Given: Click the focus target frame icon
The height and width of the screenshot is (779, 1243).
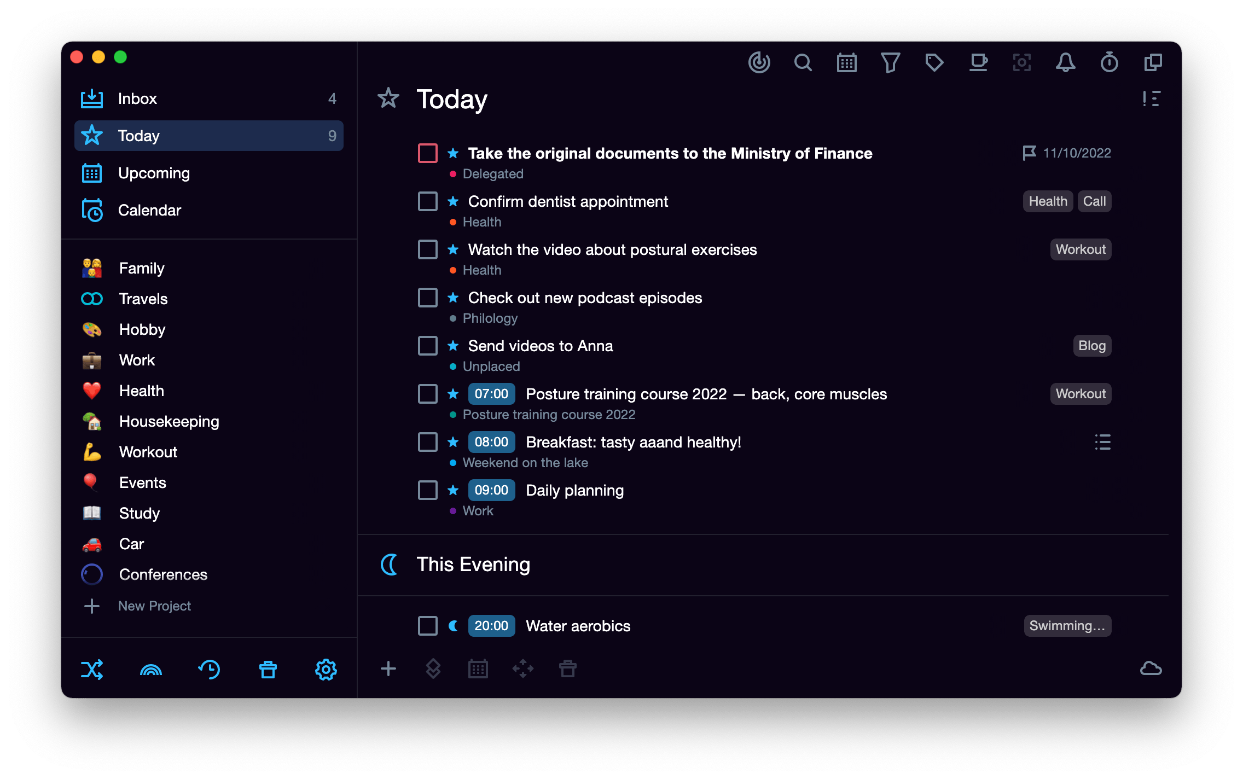Looking at the screenshot, I should coord(1021,62).
